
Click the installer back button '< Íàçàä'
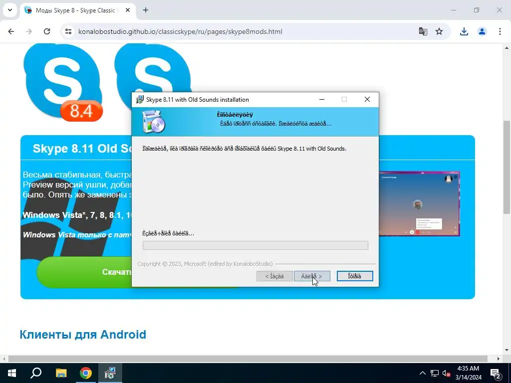[x=274, y=276]
